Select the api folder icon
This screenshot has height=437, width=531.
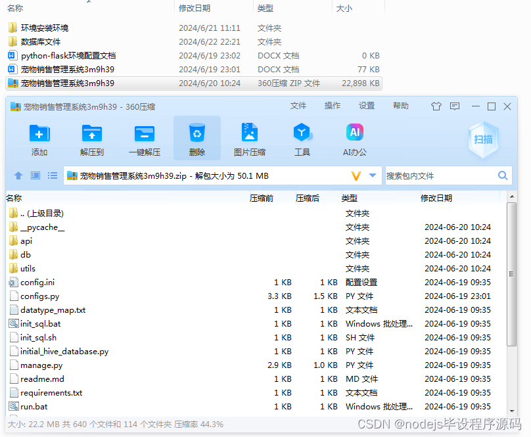(13, 241)
